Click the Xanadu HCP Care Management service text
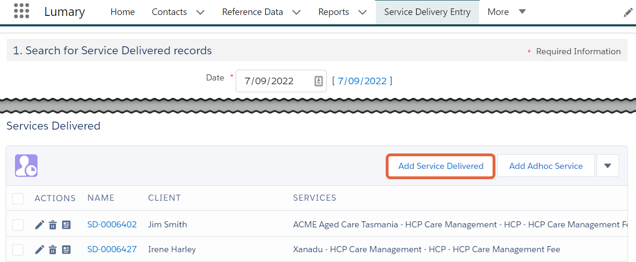The height and width of the screenshot is (262, 636). tap(426, 249)
